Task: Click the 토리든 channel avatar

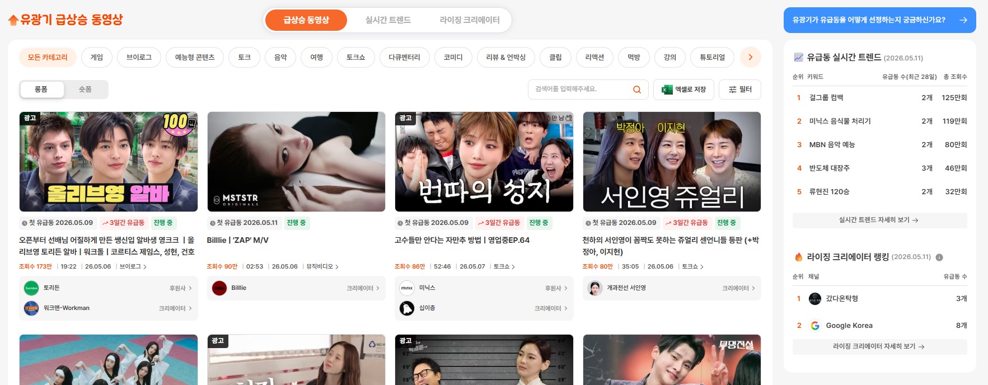Action: tap(31, 288)
